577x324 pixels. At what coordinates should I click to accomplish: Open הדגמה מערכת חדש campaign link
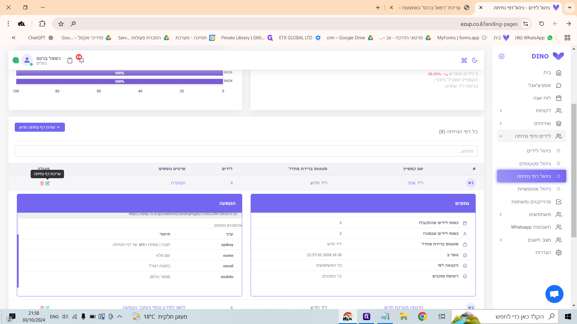tap(404, 307)
